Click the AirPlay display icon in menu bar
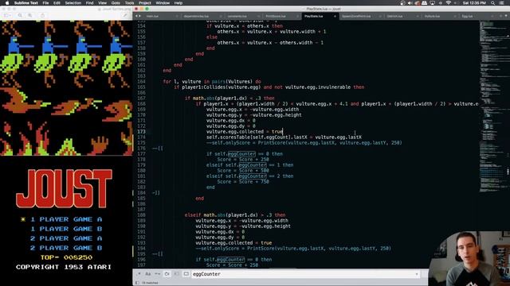 click(432, 3)
